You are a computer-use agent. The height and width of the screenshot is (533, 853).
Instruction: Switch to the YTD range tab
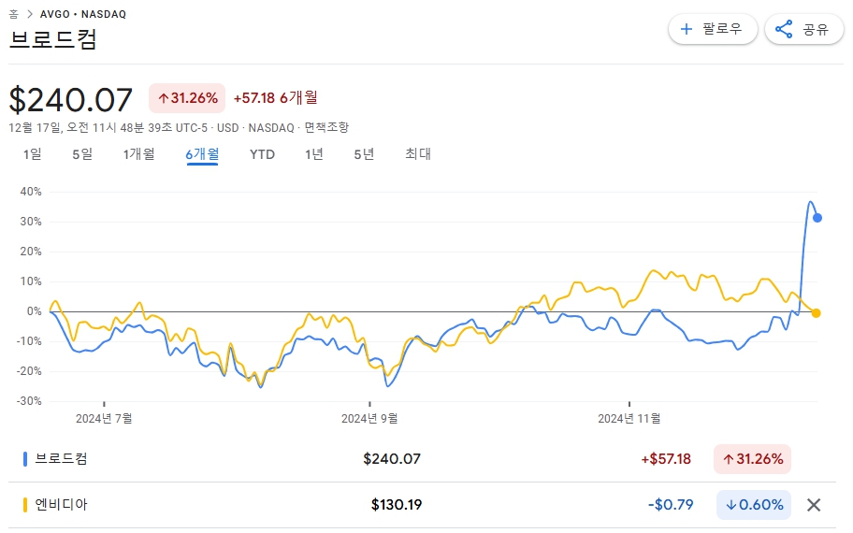point(262,154)
